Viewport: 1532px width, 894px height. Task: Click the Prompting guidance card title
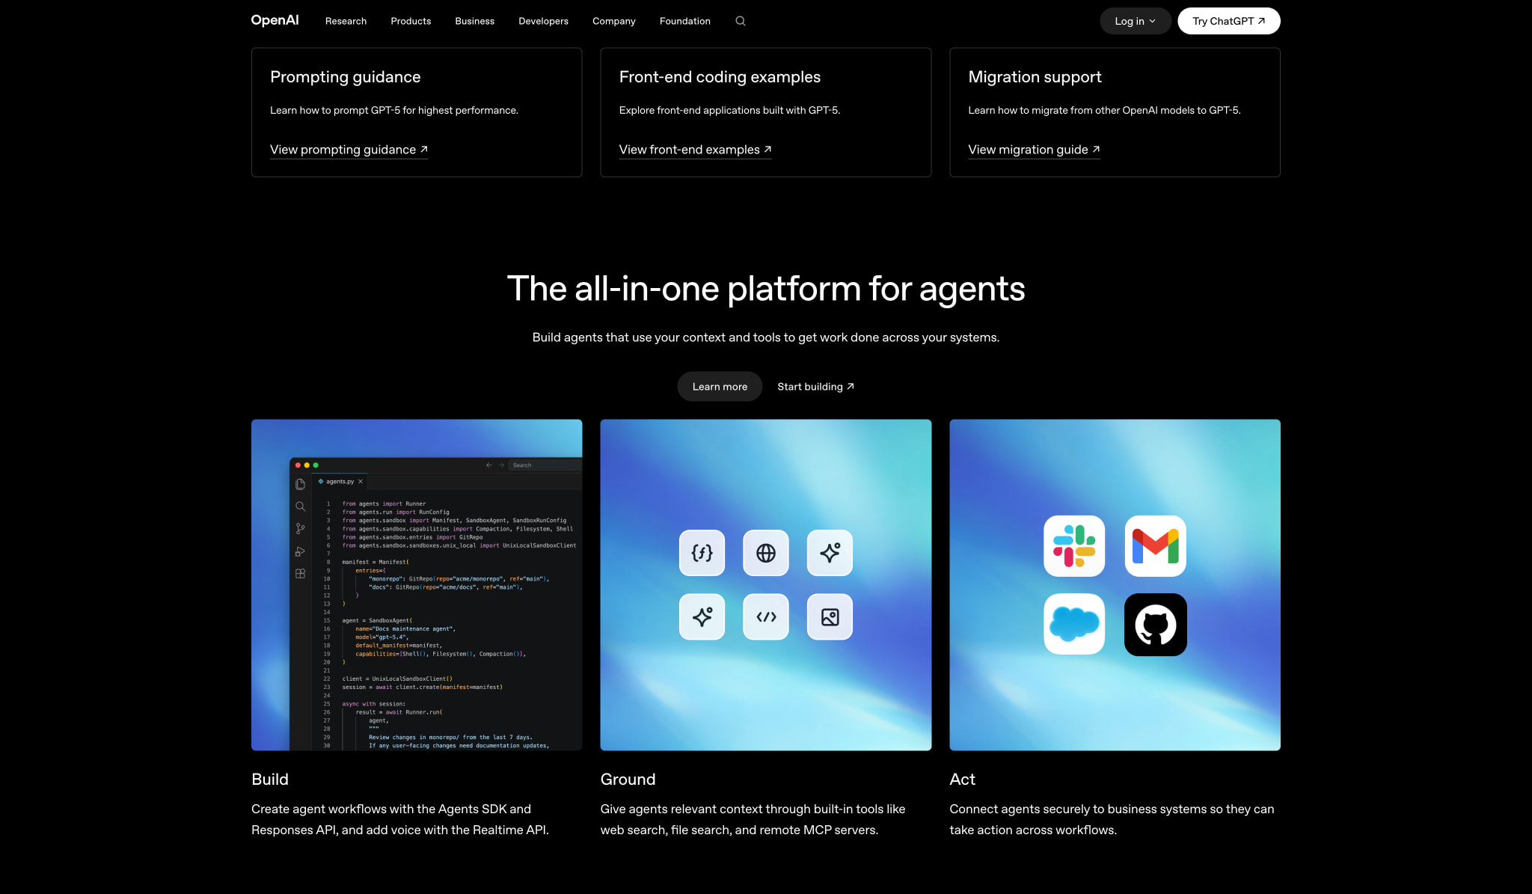[x=345, y=77]
